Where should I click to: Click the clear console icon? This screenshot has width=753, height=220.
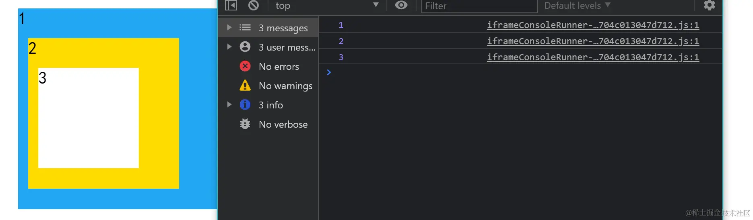254,5
